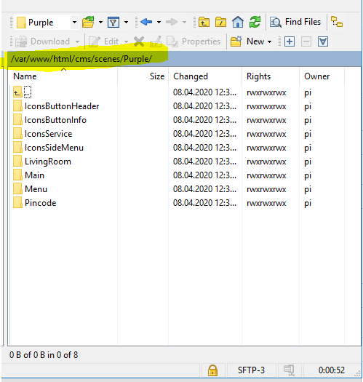Click the Download button
Viewport: 363px width, 382px height.
pos(43,41)
